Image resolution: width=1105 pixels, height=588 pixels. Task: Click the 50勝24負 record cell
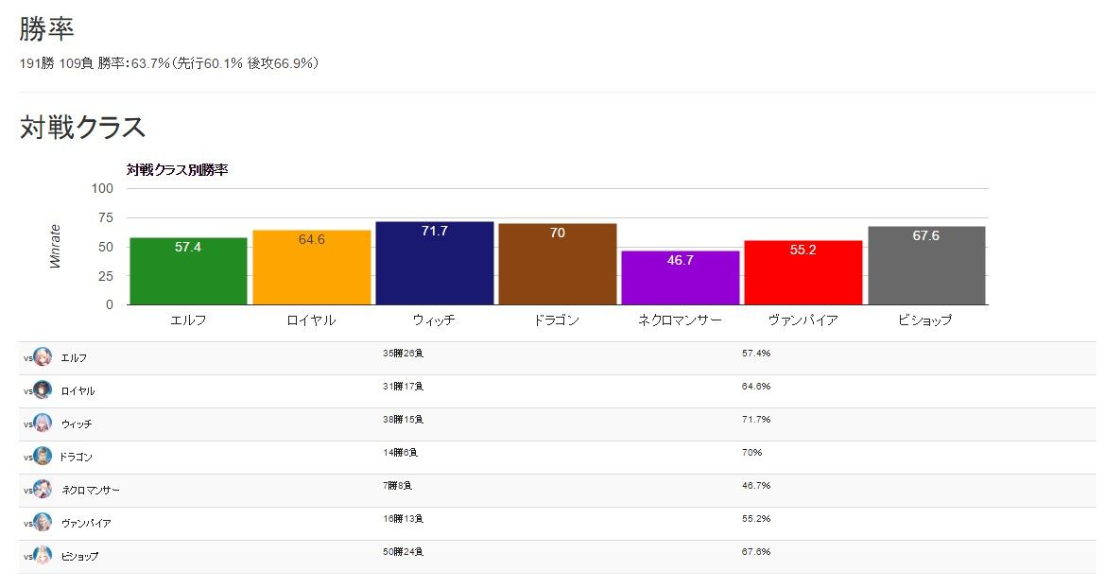click(x=403, y=552)
